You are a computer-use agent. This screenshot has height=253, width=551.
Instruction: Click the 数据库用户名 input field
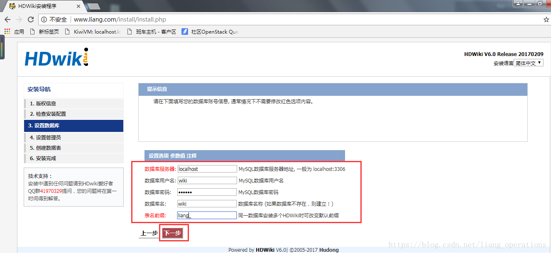click(x=207, y=180)
